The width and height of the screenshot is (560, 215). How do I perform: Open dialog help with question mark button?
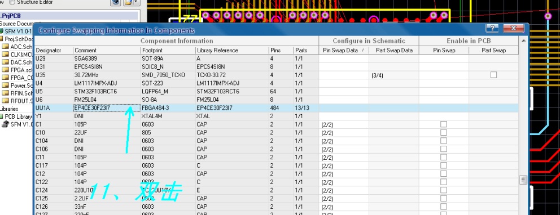pyautogui.click(x=492, y=29)
